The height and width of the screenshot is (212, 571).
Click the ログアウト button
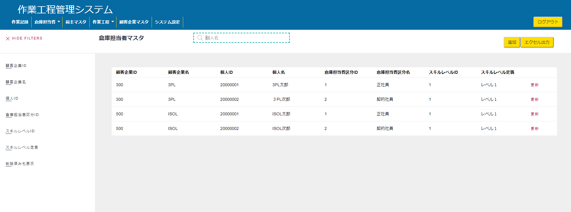click(x=548, y=22)
